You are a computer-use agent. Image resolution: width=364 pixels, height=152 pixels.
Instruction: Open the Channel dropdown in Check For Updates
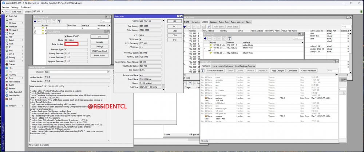pos(108,72)
